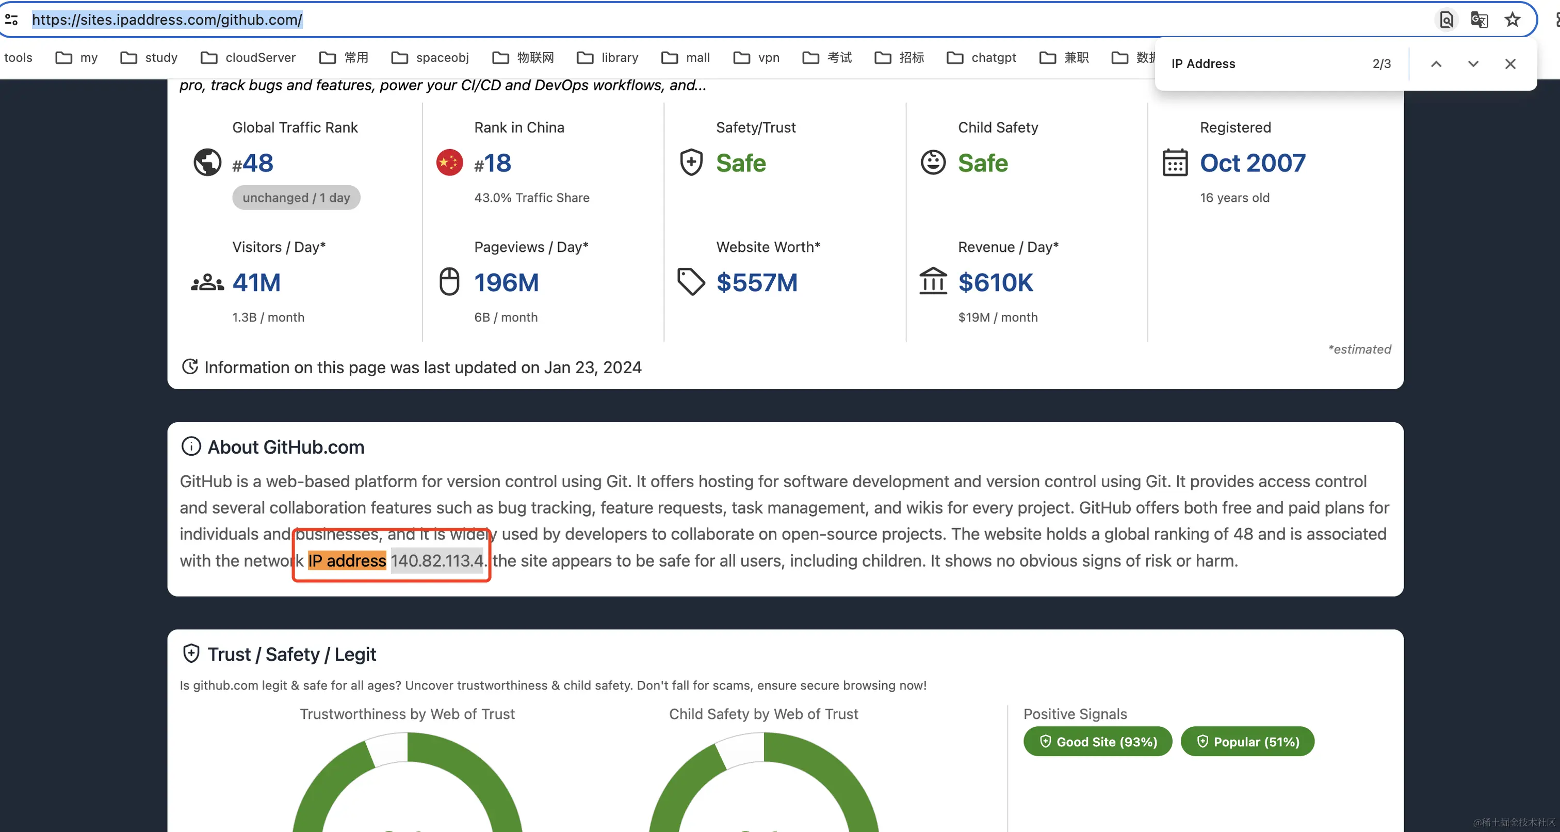This screenshot has height=832, width=1560.
Task: Click the calendar Registered icon
Action: [1175, 163]
